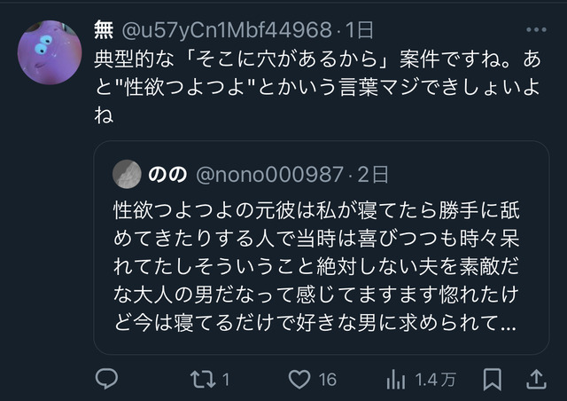This screenshot has height=401, width=567.
Task: Open the reply comment icon
Action: [x=106, y=379]
